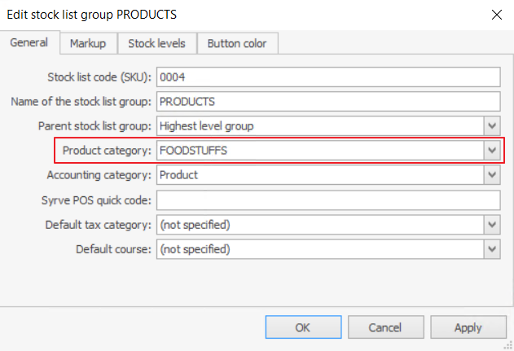Expand the Parent stock list group arrow
The image size is (514, 351).
point(491,126)
